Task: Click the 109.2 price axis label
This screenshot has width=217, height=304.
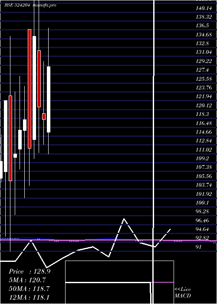Action: [203, 159]
